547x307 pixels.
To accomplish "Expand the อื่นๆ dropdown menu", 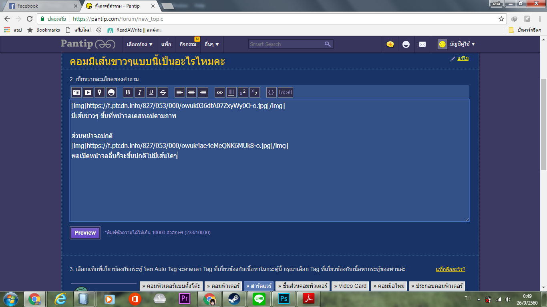I will [212, 44].
